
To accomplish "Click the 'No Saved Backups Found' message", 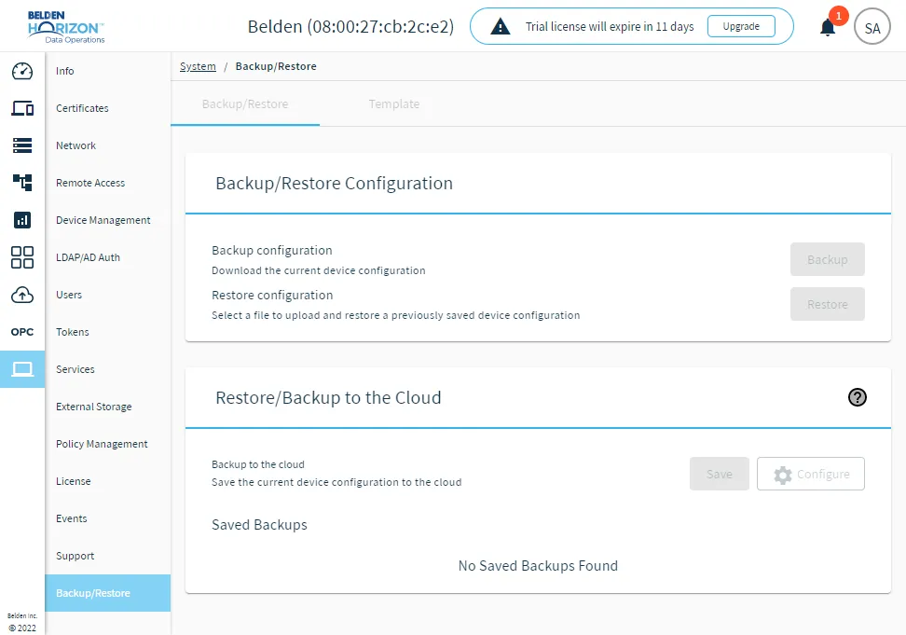I will click(x=538, y=566).
